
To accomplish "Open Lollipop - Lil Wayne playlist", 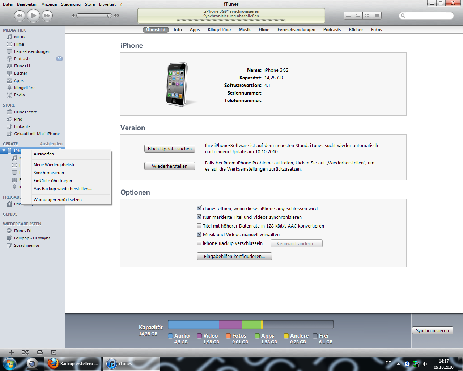I will 33,238.
